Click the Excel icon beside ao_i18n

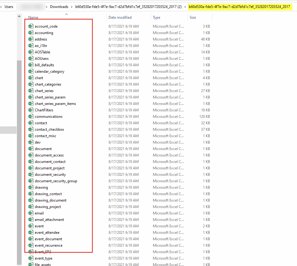point(31,45)
